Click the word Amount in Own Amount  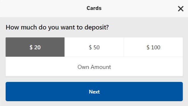coord(101,67)
